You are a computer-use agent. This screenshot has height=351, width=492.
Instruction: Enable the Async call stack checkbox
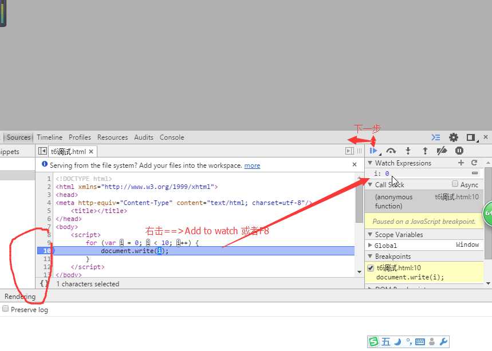[x=455, y=184]
